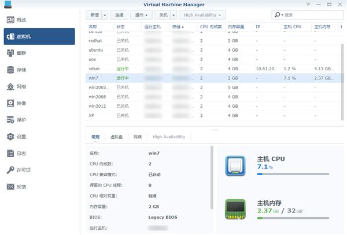Viewport: 347px width, 235px height.
Task: Sort by the 状态 column header
Action: tap(127, 27)
